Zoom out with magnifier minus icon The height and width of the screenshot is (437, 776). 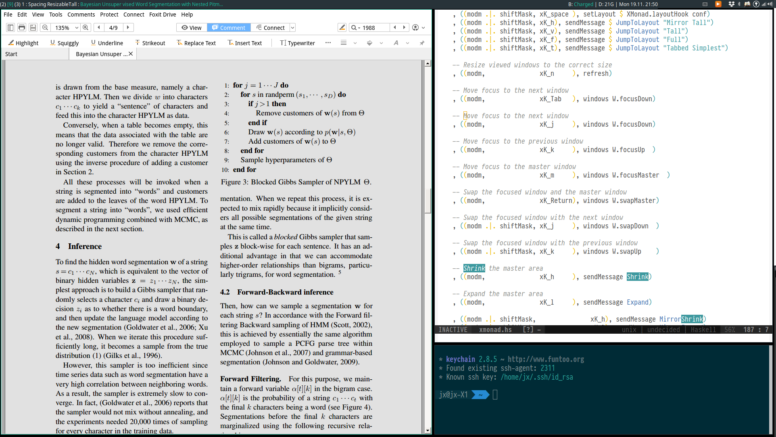point(45,27)
